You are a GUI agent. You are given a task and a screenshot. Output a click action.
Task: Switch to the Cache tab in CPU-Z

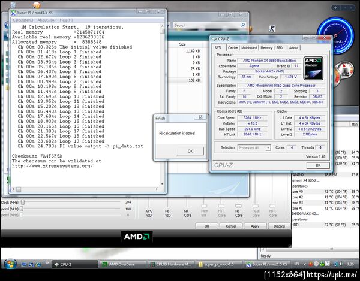pyautogui.click(x=233, y=48)
